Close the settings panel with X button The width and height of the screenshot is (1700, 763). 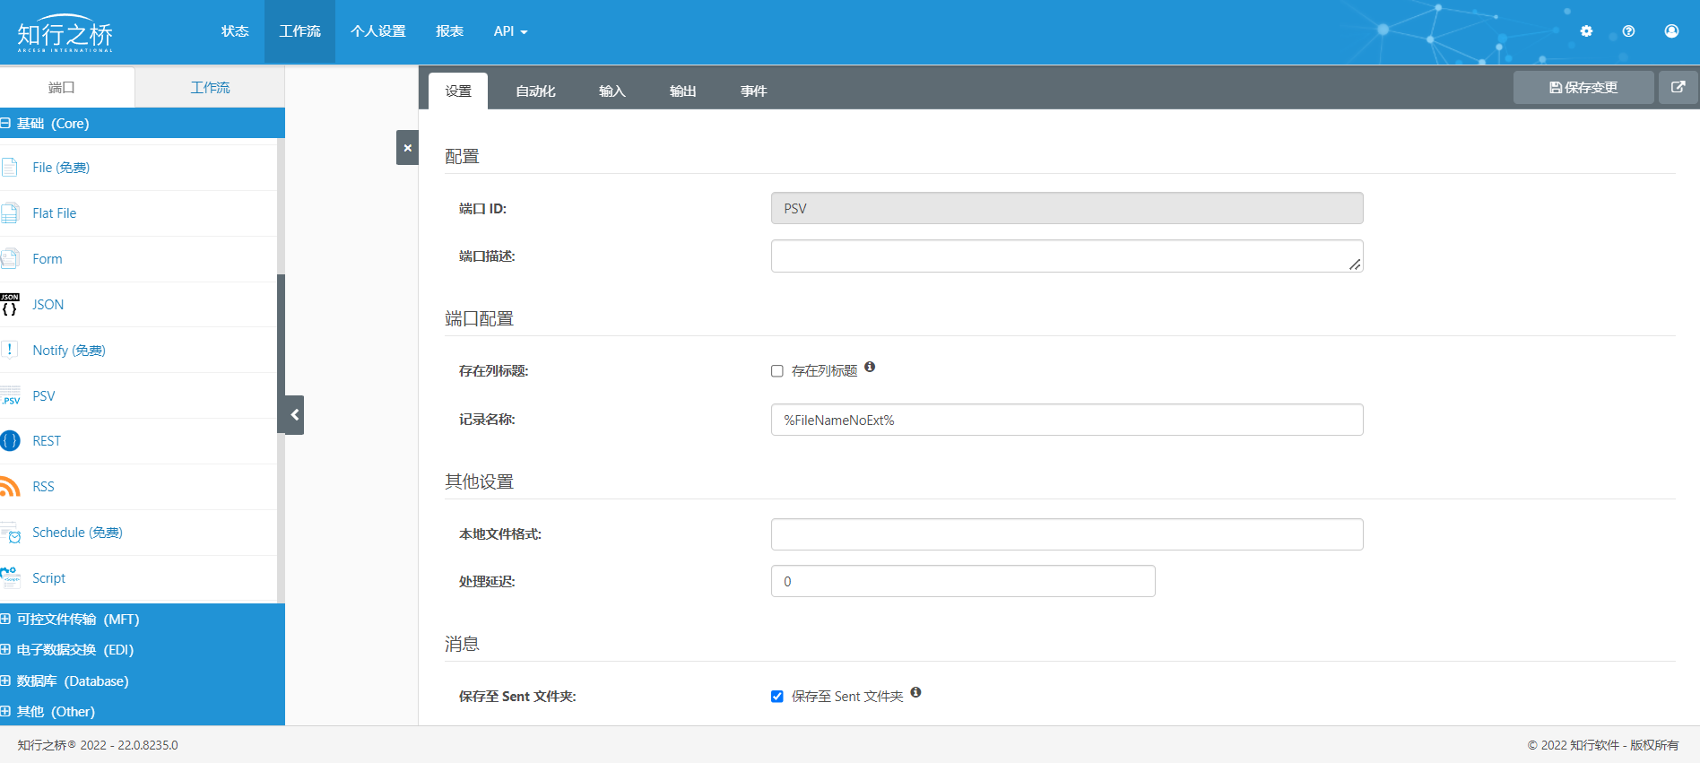(x=407, y=148)
